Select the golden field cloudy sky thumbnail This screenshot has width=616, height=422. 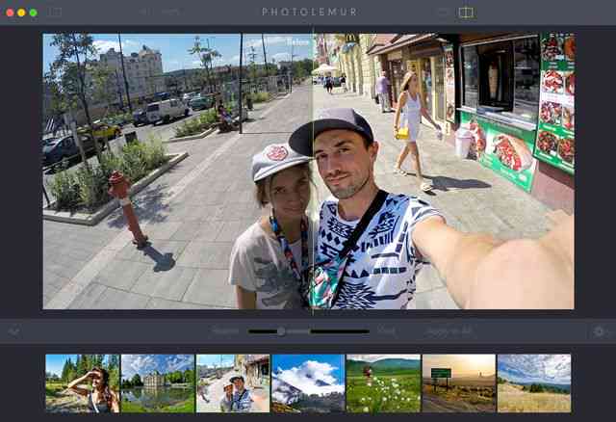(534, 383)
